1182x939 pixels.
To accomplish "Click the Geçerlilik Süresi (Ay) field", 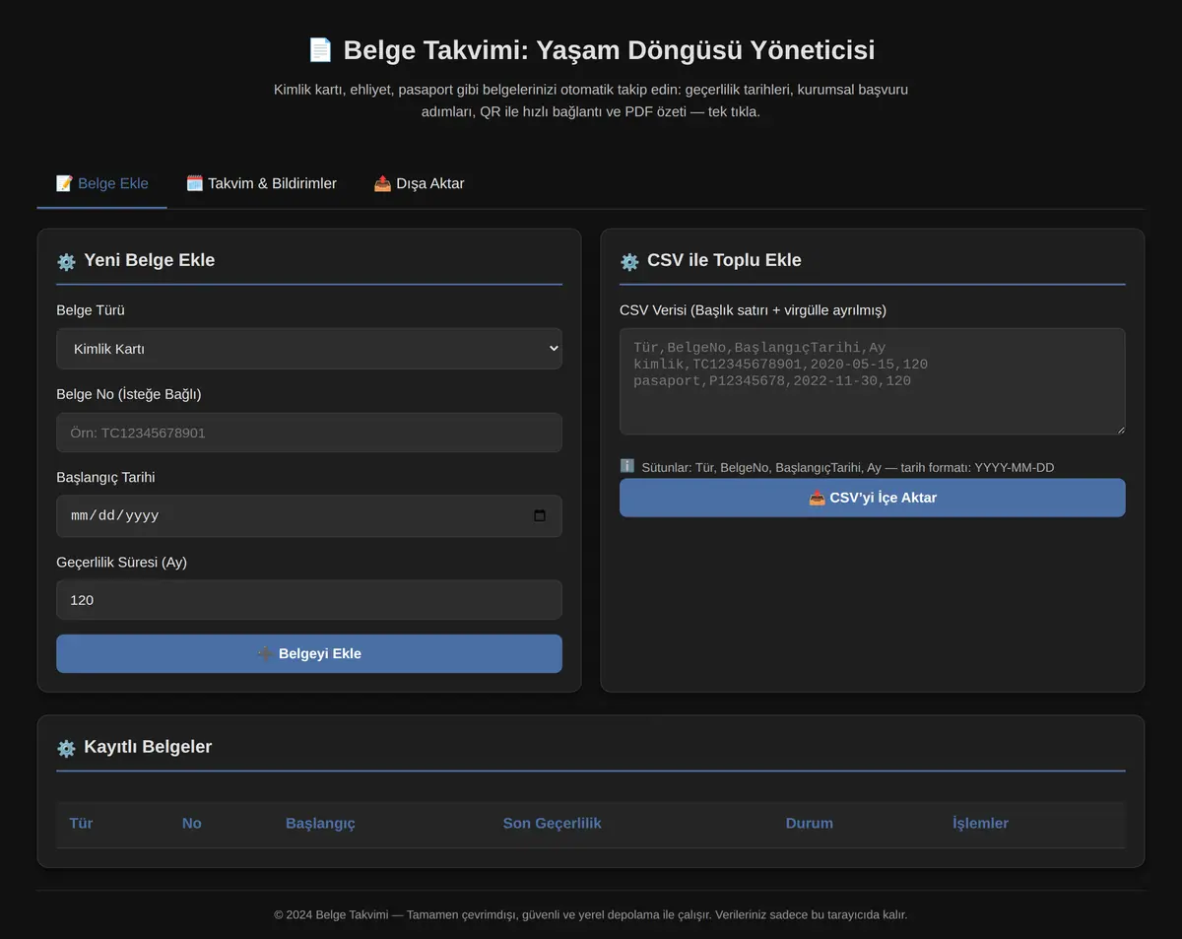I will pos(309,600).
